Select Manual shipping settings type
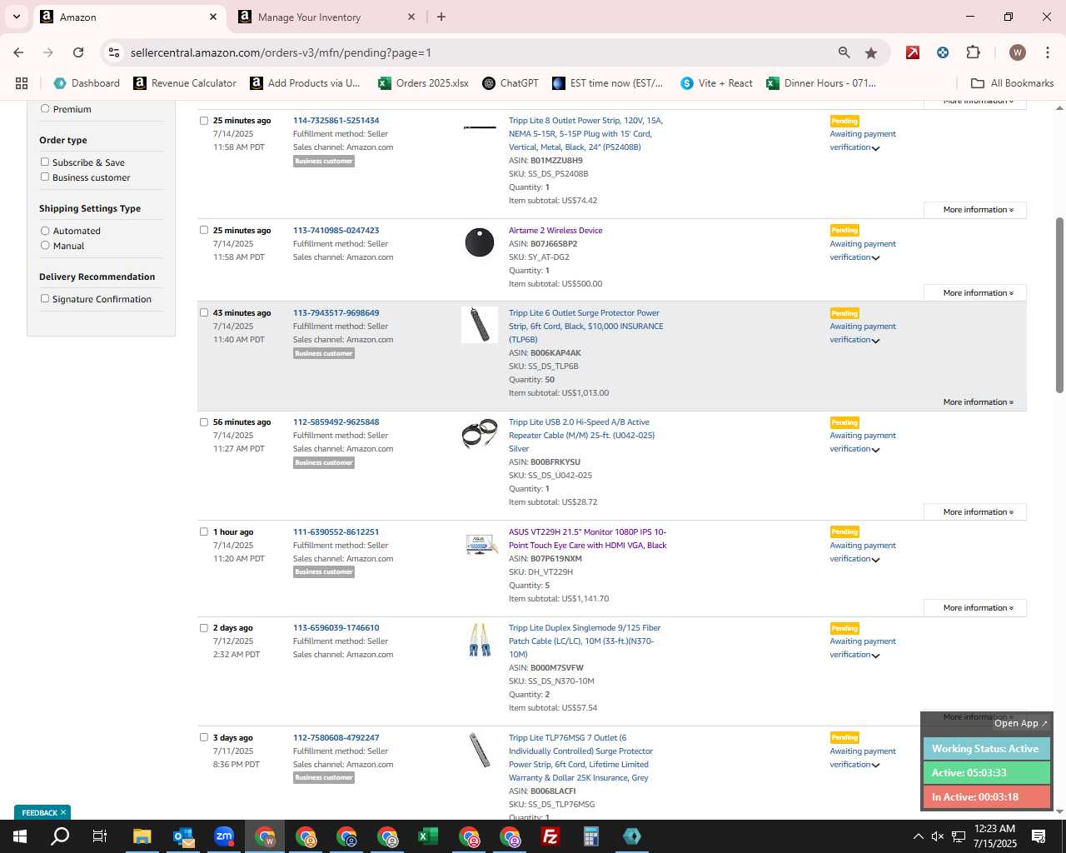 [45, 246]
